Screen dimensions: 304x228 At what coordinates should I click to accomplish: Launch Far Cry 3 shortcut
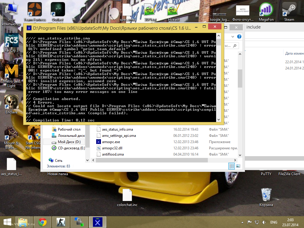pos(12,43)
